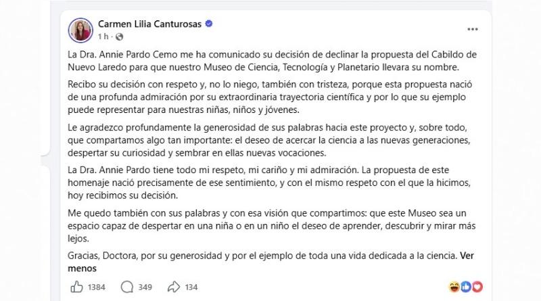Click the share arrow icon
The width and height of the screenshot is (541, 301).
point(174,287)
